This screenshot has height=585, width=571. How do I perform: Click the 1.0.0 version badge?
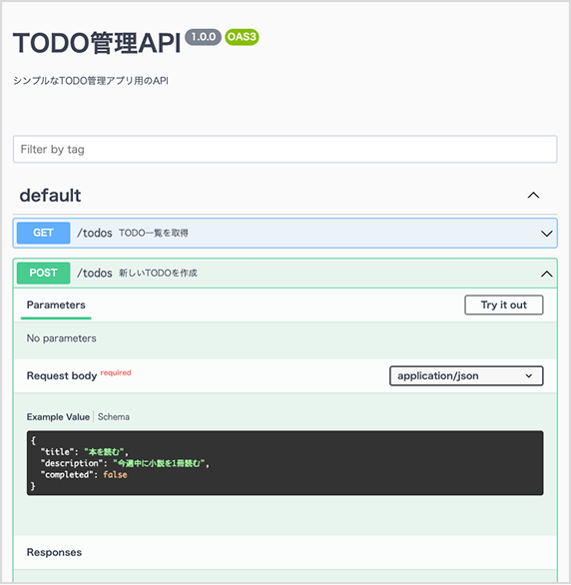[203, 37]
